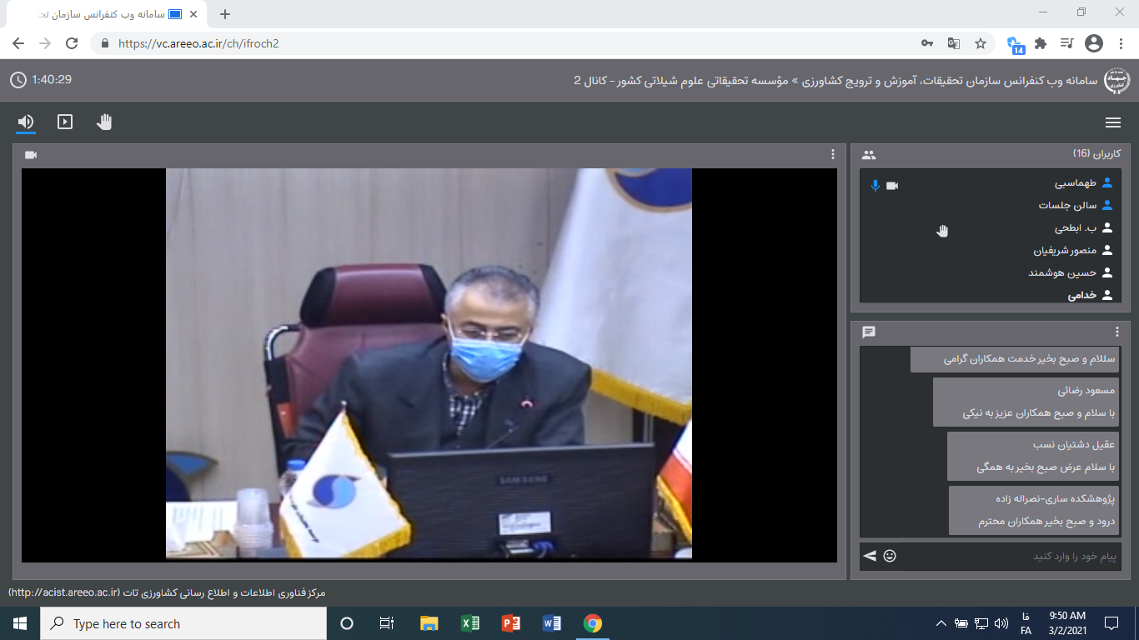Open Chrome browser new tab button

click(224, 14)
